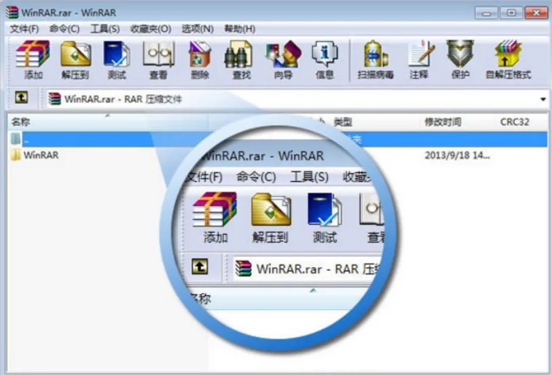
Task: Open the 选项(N) menu
Action: (198, 29)
